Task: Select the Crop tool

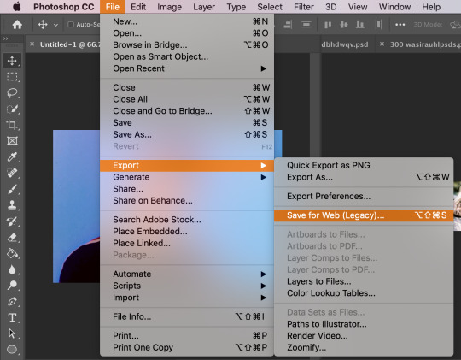Action: [x=12, y=125]
